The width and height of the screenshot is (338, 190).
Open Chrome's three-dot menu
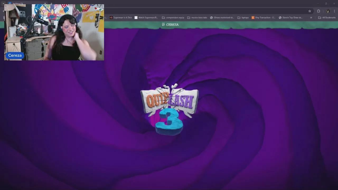[334, 11]
